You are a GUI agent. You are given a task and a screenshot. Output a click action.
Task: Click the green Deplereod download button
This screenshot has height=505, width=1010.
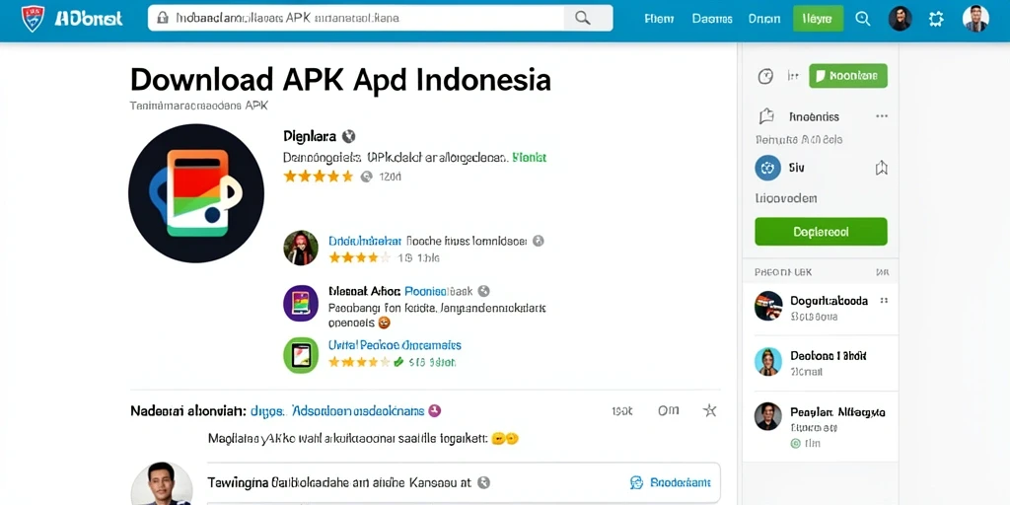tap(821, 231)
